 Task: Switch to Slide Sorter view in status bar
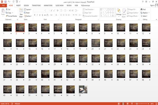[123, 104]
